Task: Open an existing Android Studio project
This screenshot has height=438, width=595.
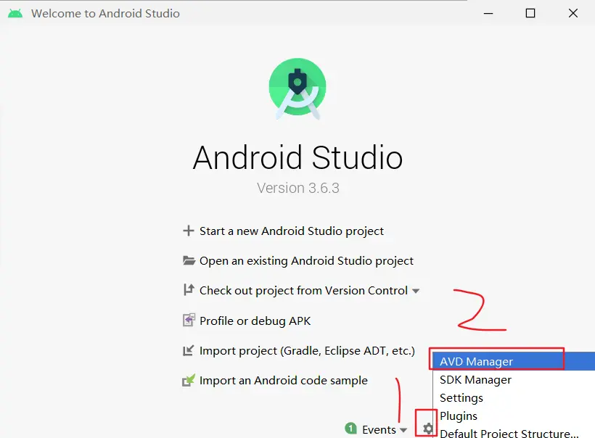Action: tap(306, 261)
